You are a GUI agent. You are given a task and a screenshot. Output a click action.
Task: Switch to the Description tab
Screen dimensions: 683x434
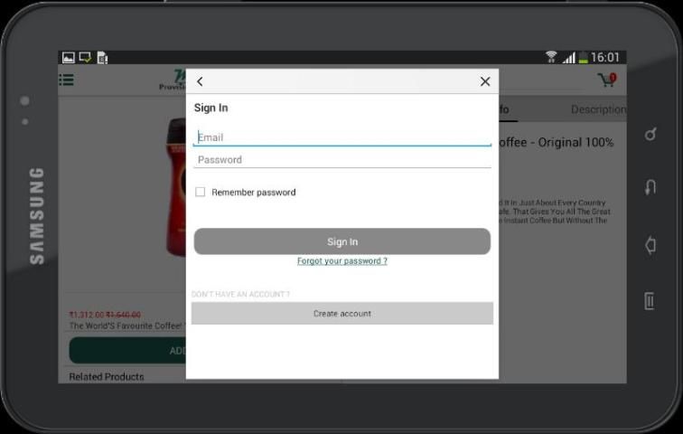click(596, 109)
